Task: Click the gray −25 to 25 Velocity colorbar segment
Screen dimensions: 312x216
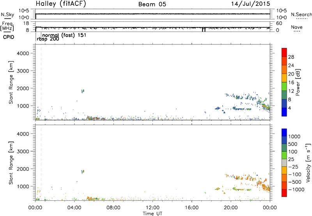Action: 284,163
